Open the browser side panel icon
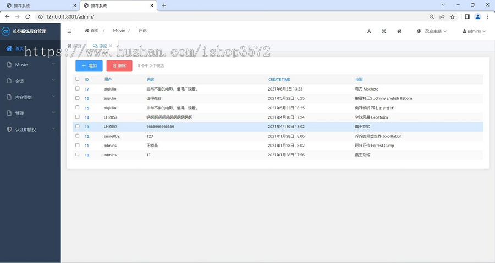 [467, 16]
